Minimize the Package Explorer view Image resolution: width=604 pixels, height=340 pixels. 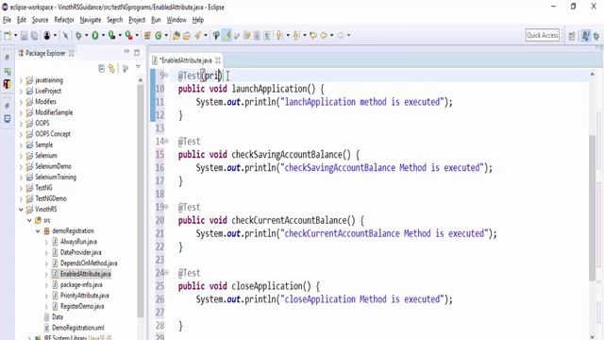126,51
